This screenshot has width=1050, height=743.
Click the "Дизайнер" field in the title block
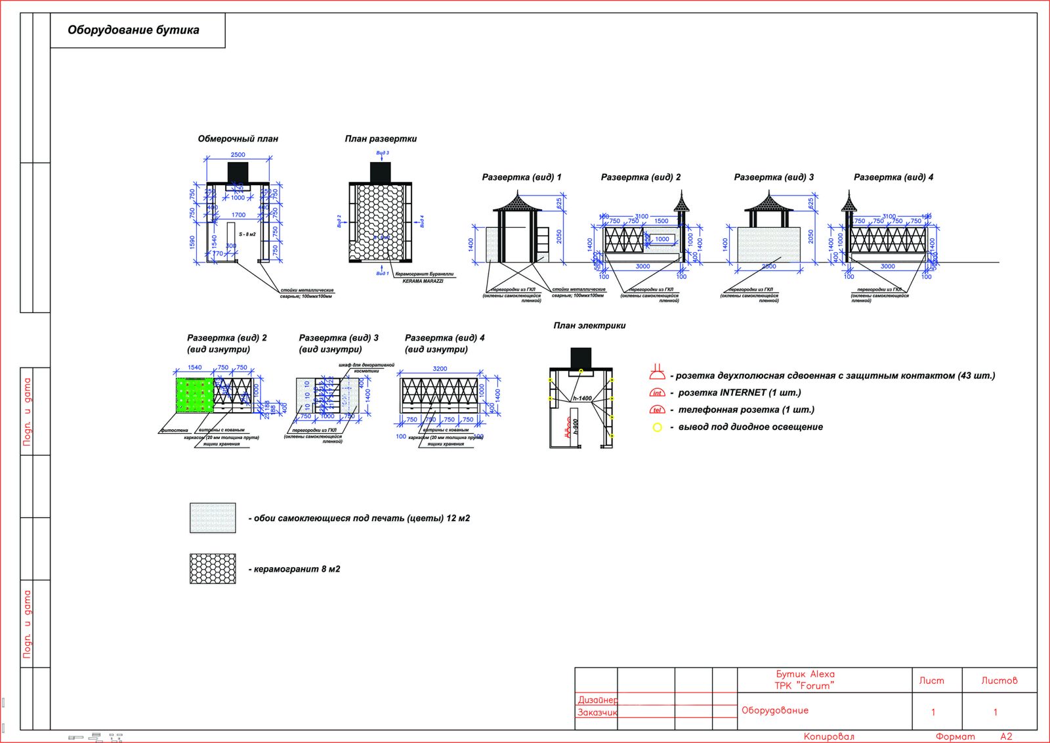click(597, 700)
